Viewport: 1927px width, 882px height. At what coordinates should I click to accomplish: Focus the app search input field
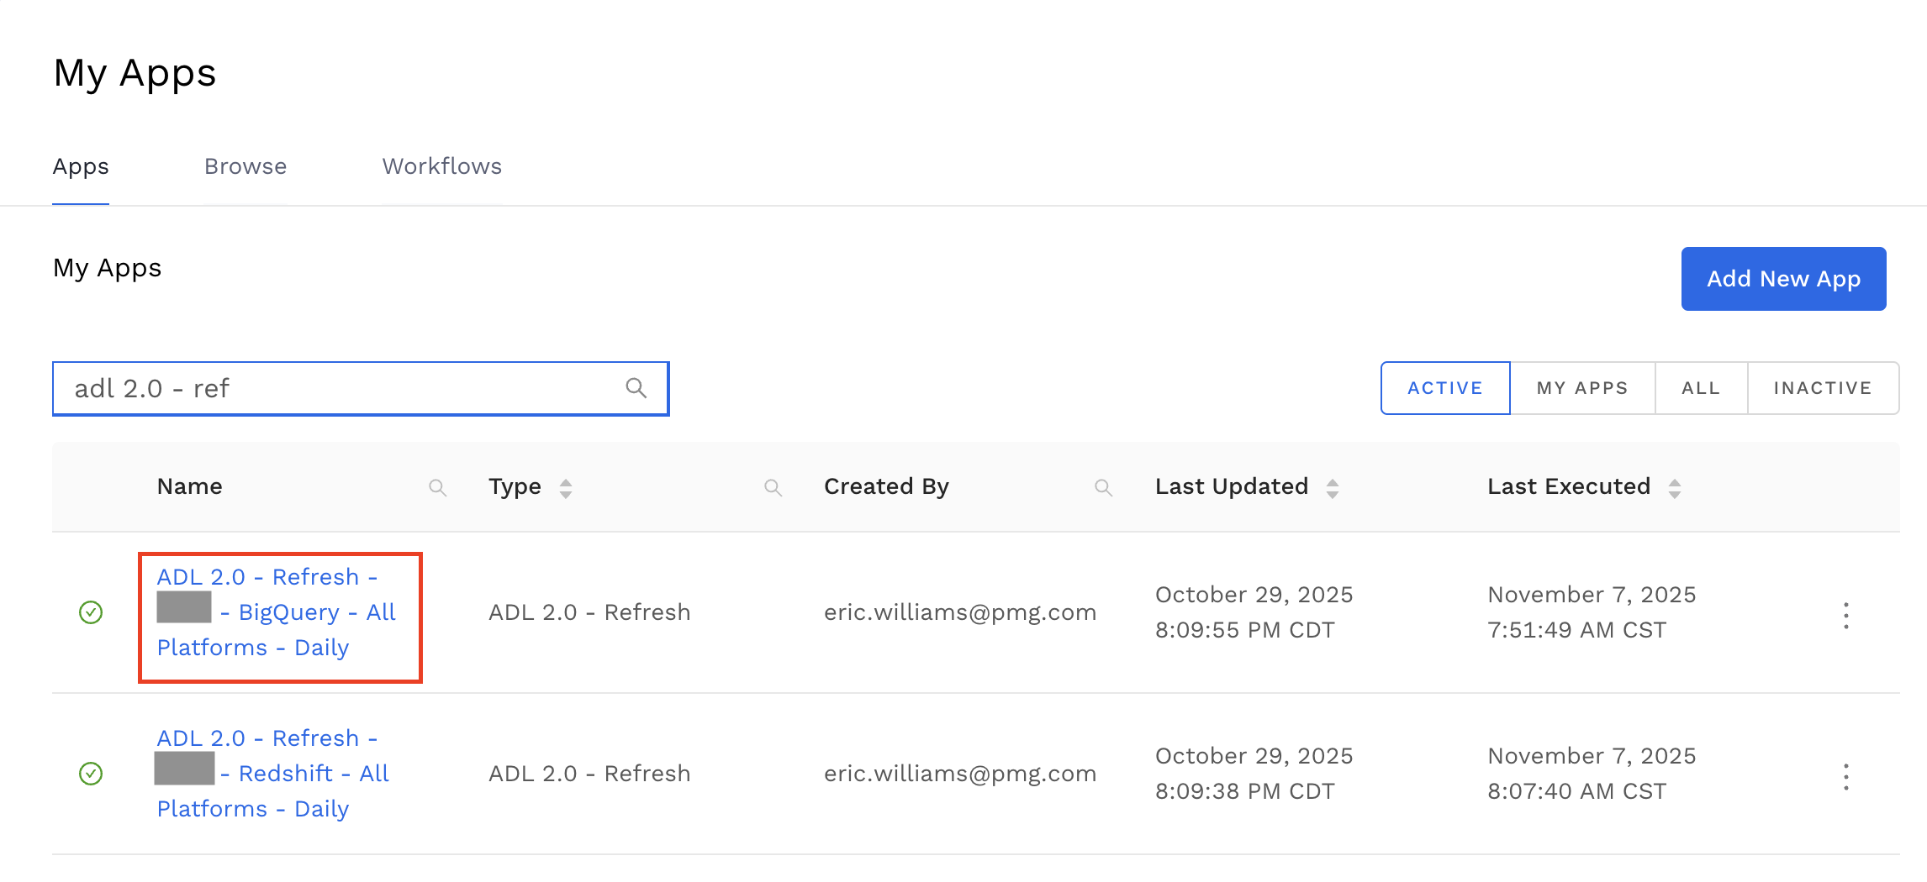(x=336, y=388)
